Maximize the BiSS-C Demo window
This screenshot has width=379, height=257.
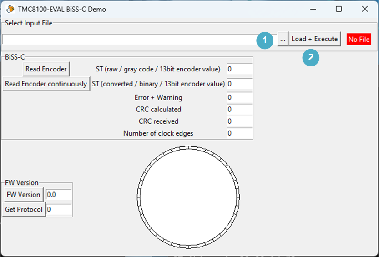pos(339,9)
